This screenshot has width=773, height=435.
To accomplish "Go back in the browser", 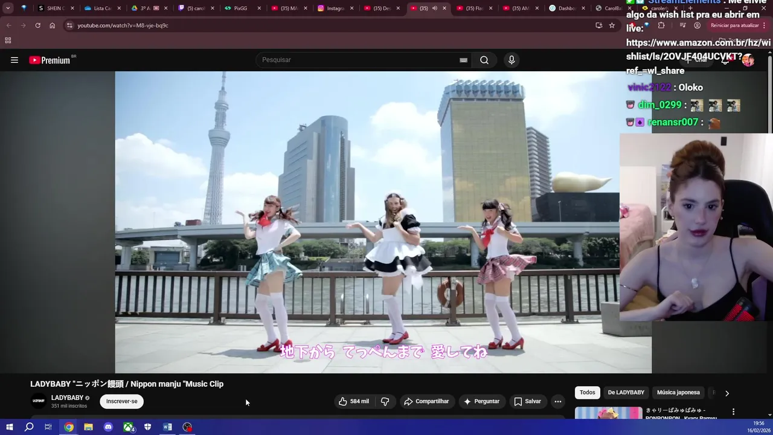I will tap(8, 25).
